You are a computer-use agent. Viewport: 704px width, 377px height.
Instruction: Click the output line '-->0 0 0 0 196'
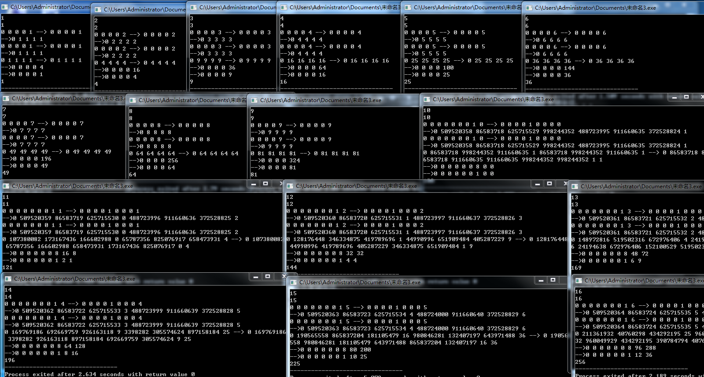27,159
